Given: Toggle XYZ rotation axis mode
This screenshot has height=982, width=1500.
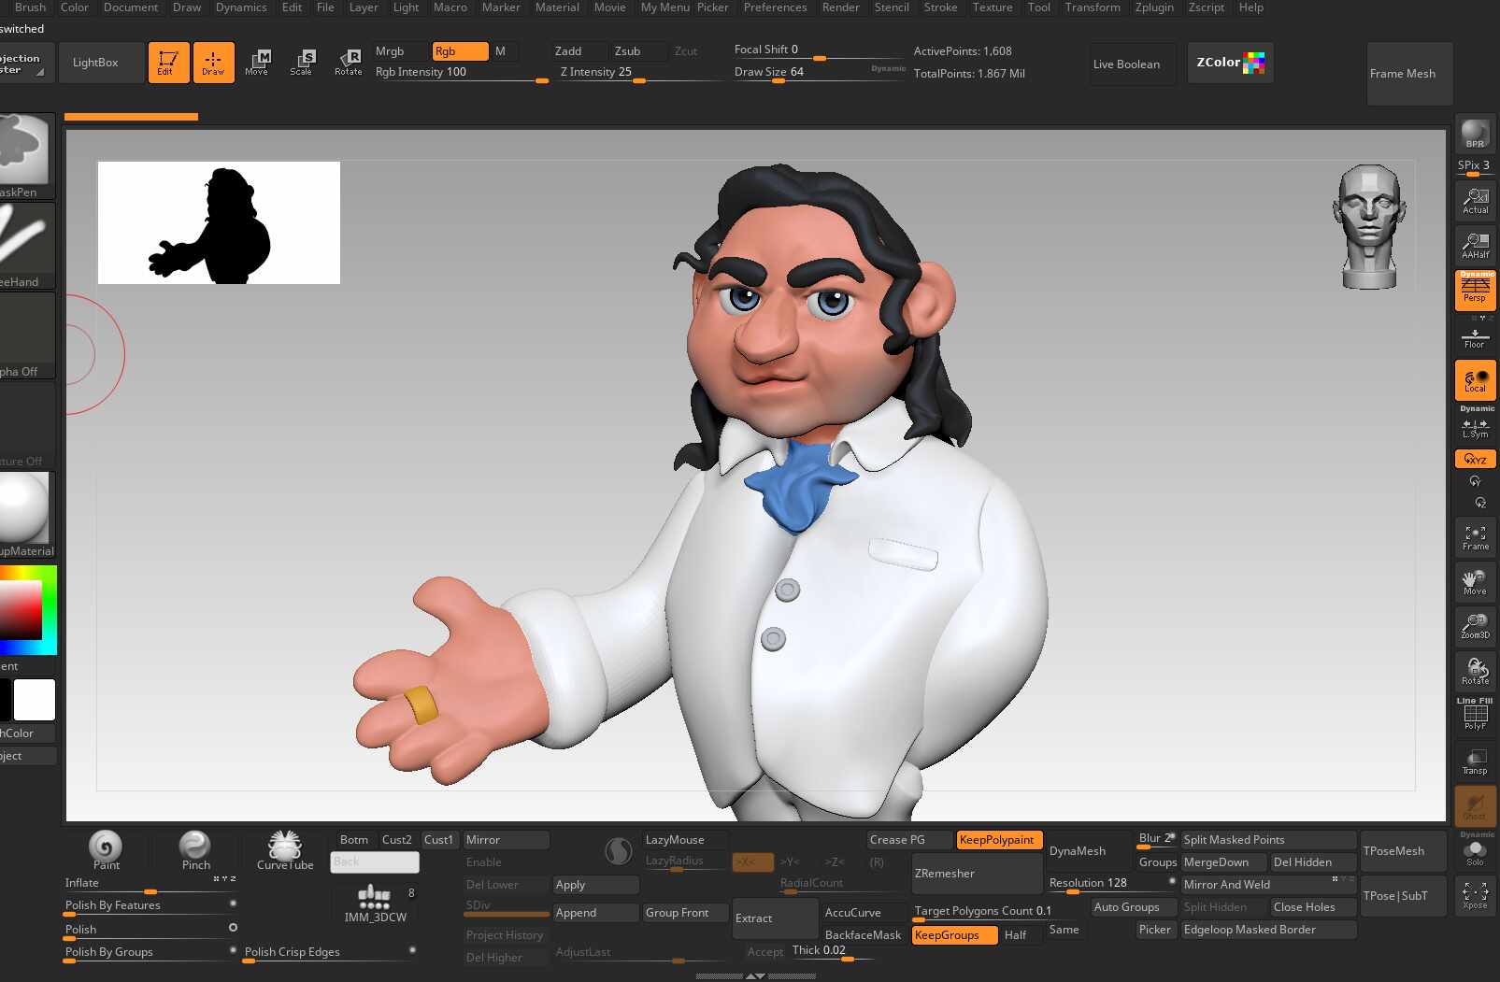Looking at the screenshot, I should coord(1475,460).
